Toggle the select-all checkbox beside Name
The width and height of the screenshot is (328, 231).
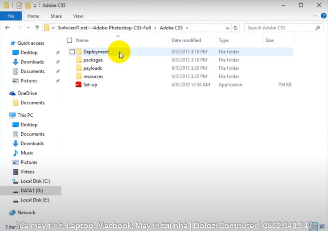(x=69, y=40)
